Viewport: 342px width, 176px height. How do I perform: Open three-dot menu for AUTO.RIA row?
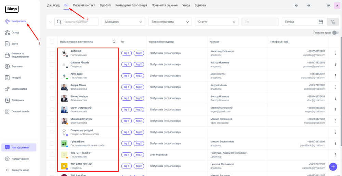tap(336, 53)
